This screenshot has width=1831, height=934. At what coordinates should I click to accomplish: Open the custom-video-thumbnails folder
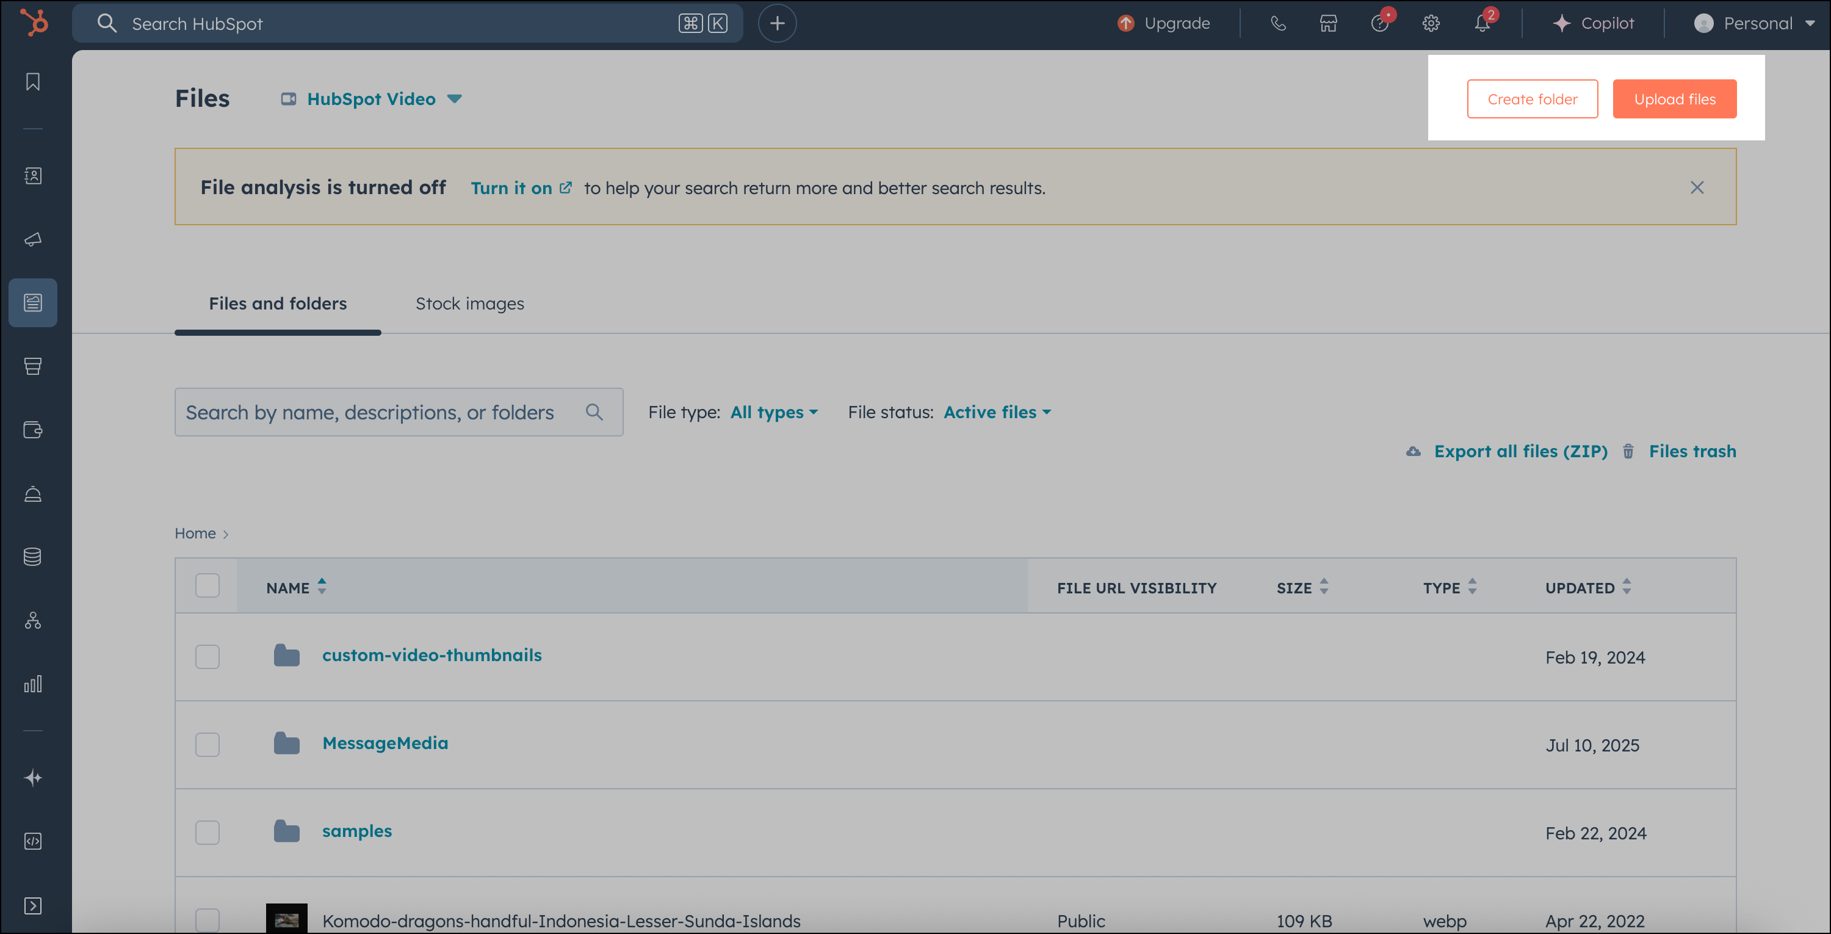432,656
